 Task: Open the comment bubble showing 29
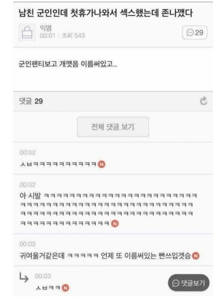click(x=195, y=32)
